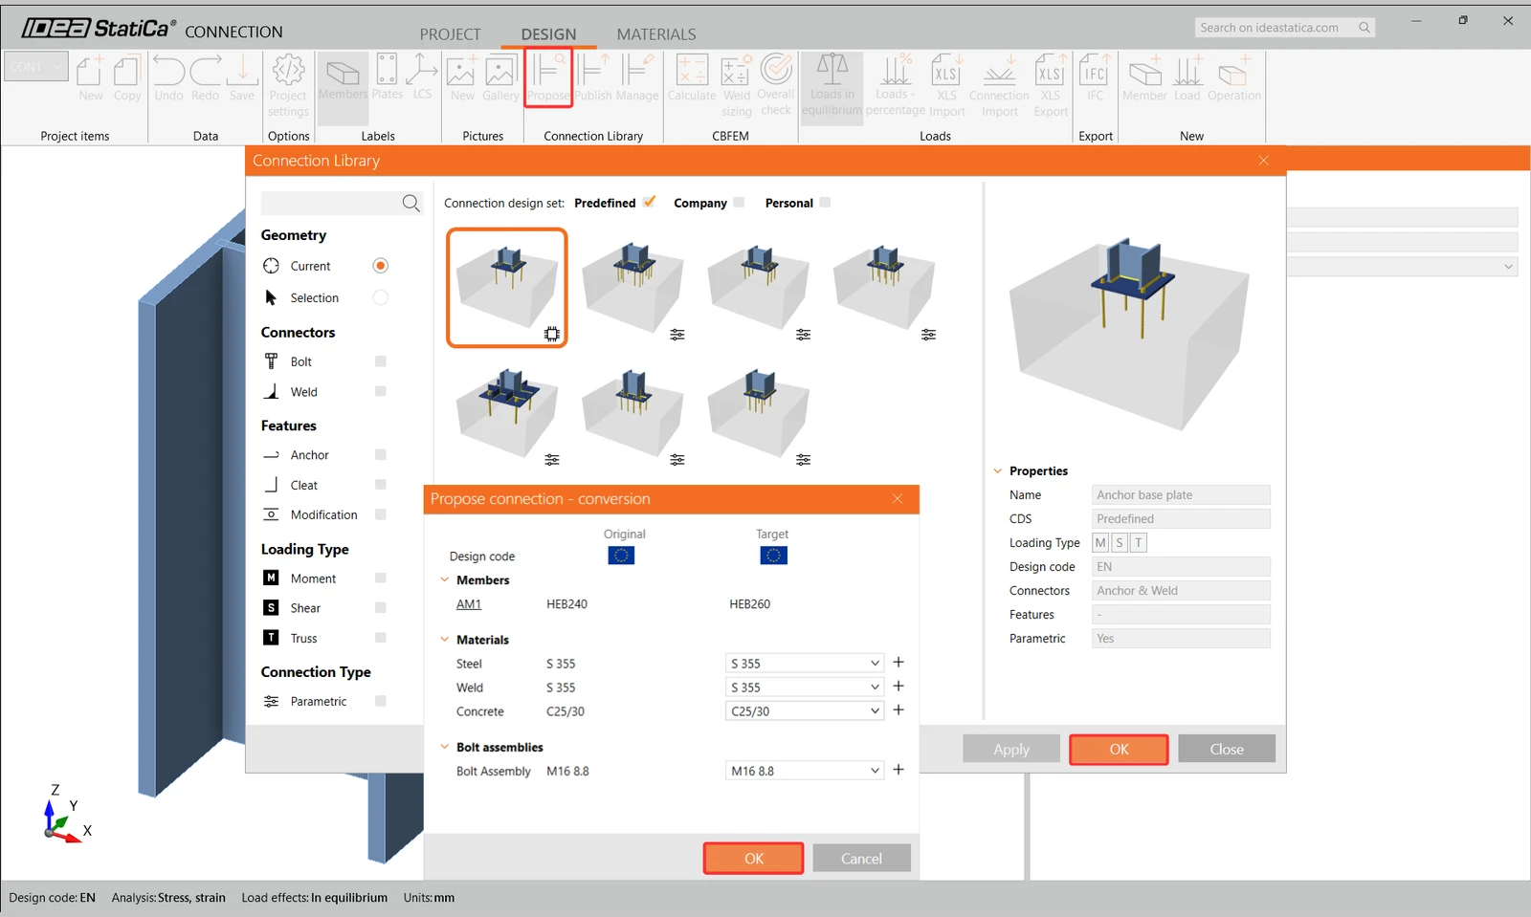The image size is (1531, 917).
Task: Collapse the Properties section
Action: (998, 470)
